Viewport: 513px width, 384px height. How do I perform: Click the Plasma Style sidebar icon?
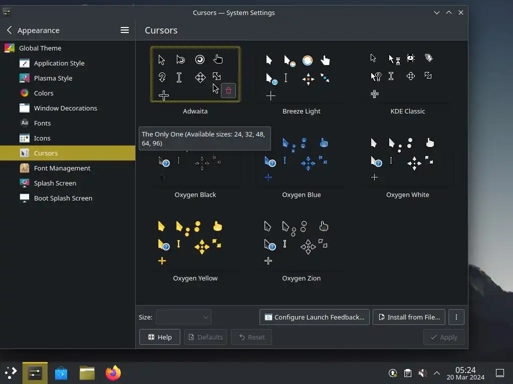(25, 78)
